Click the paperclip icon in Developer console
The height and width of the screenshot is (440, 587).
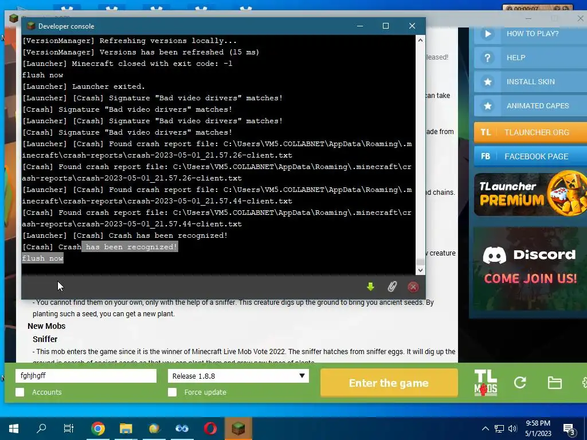(392, 286)
